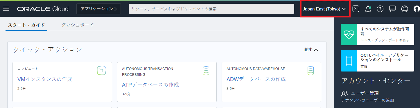Switch to the ダッシュボード tab
Image resolution: width=420 pixels, height=109 pixels.
(78, 25)
